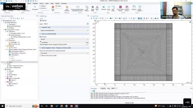Open the Materials ribbon tab
Image resolution: width=193 pixels, height=108 pixels.
point(35,4)
